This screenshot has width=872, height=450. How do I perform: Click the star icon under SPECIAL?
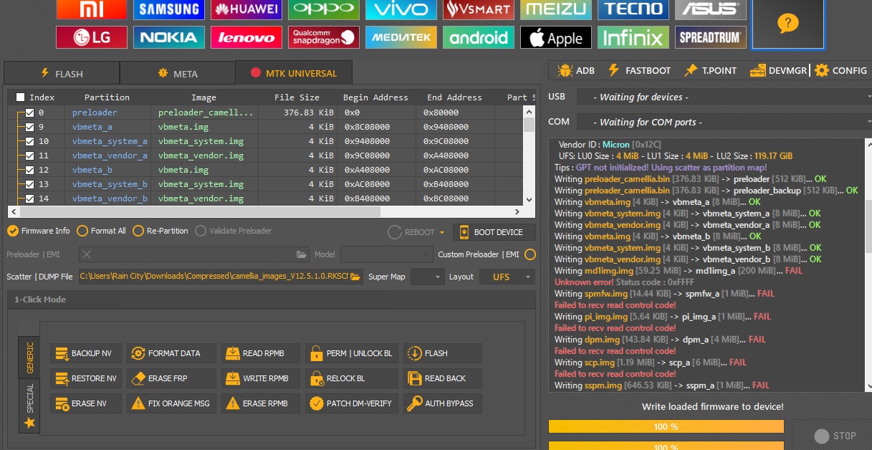(x=29, y=423)
